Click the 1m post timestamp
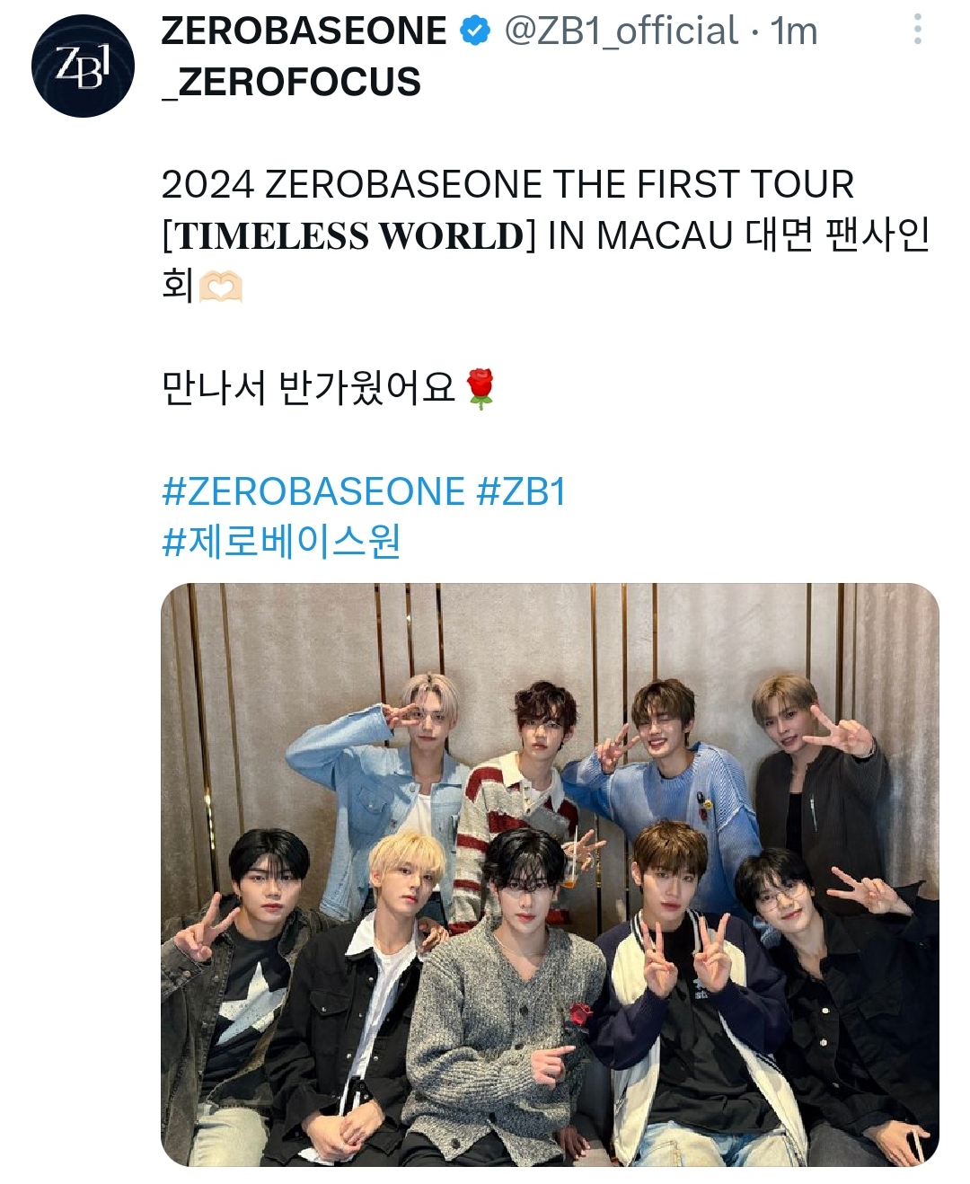Viewport: 970px width, 1184px height. (x=794, y=31)
